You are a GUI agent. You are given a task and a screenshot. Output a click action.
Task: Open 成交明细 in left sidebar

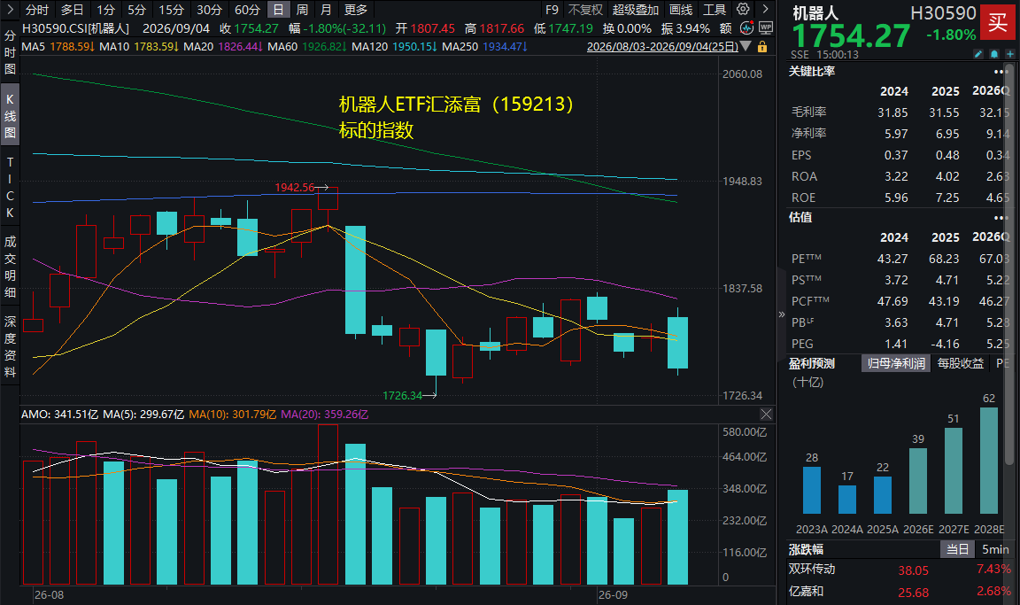pos(10,268)
